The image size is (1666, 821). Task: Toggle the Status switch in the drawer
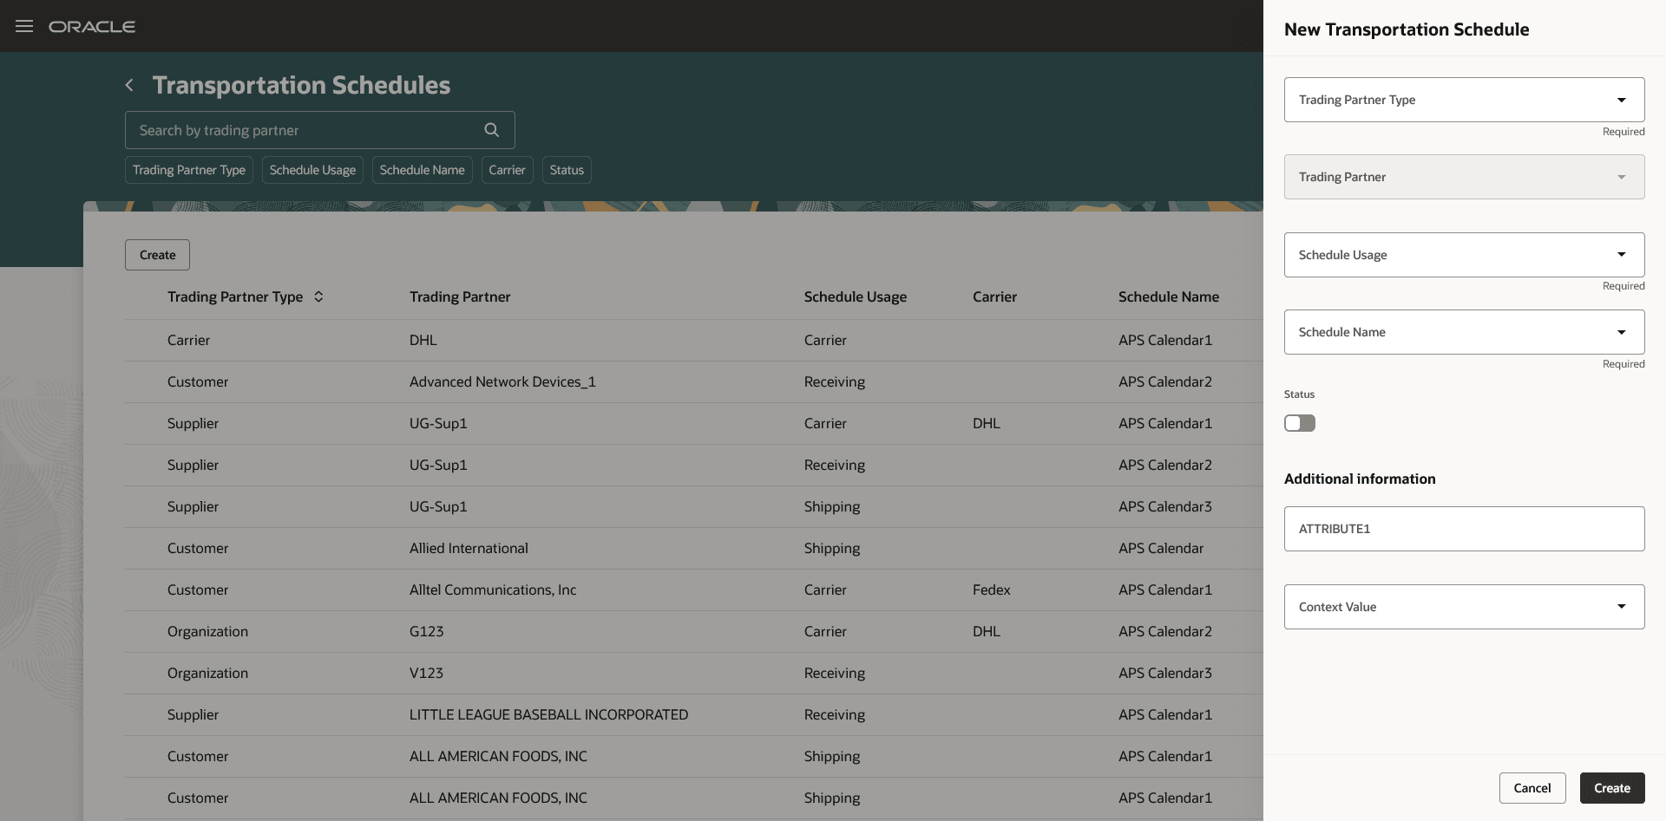pos(1299,422)
